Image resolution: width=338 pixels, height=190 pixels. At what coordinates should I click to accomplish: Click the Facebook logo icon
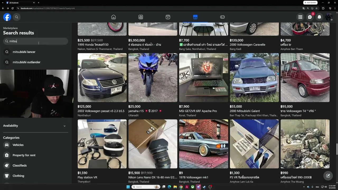7,17
